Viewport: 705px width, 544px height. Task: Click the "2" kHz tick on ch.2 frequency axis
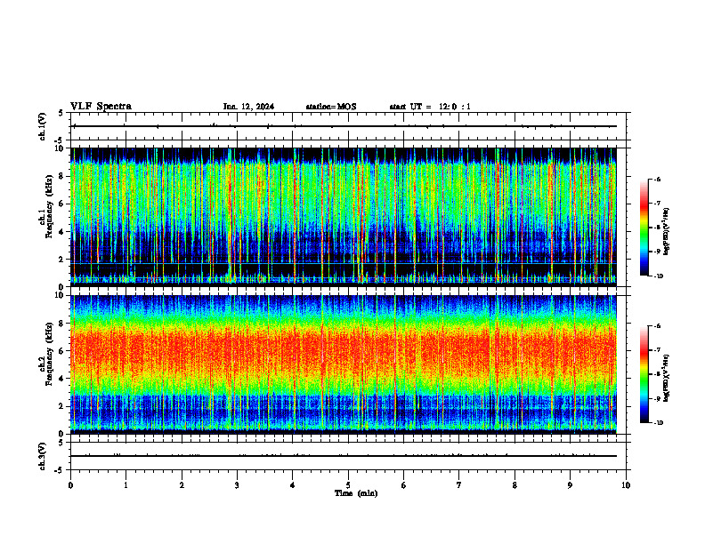pos(63,406)
